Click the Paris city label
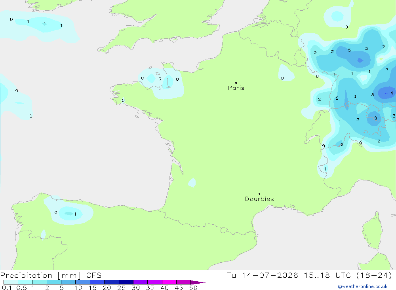This screenshot has height=290, width=396. tap(236, 88)
